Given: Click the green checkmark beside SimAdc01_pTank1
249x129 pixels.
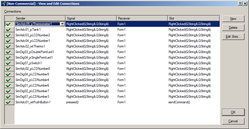Looking at the screenshot, I should [x=8, y=30].
